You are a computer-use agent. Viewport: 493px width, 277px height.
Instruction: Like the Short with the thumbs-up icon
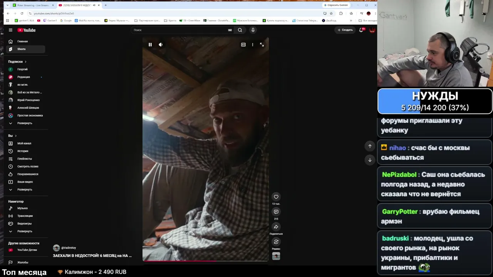click(x=276, y=197)
